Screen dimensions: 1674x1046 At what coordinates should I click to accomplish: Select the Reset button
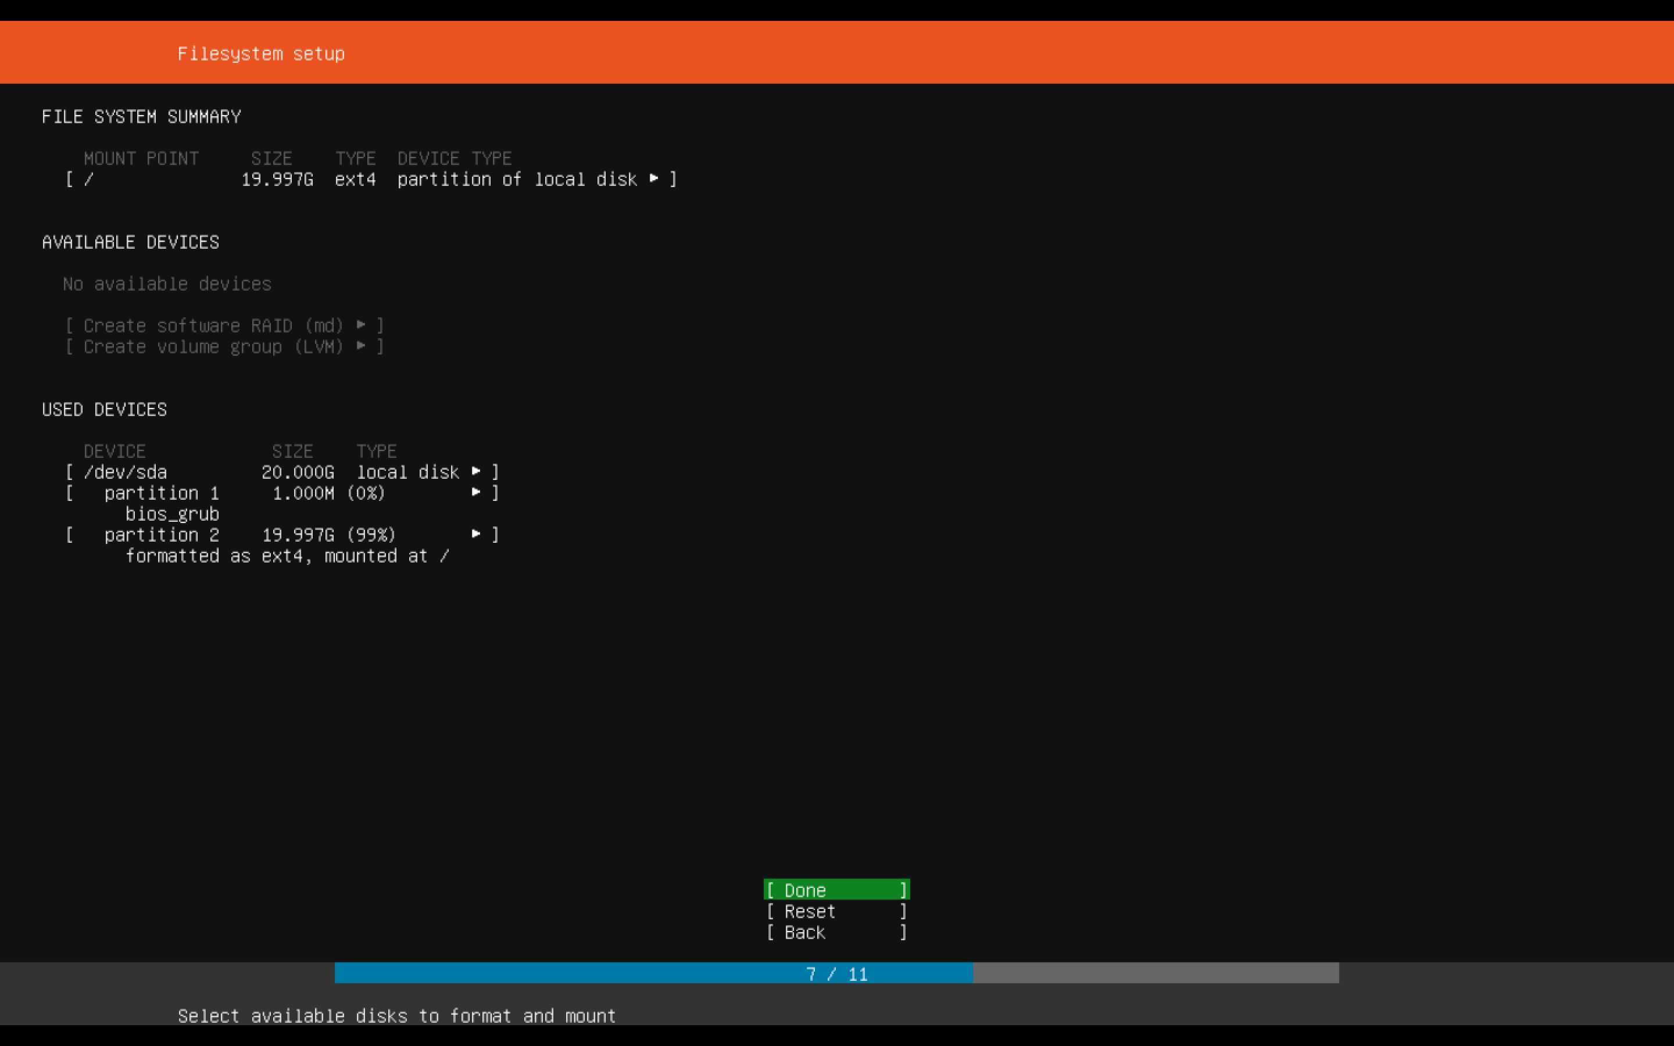(x=836, y=911)
